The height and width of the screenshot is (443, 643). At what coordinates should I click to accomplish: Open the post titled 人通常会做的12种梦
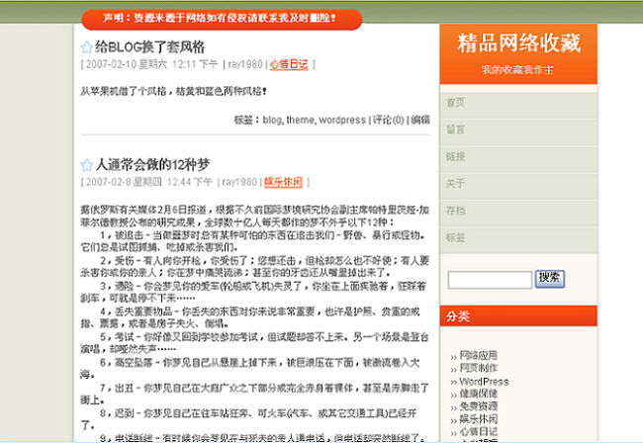pyautogui.click(x=153, y=165)
